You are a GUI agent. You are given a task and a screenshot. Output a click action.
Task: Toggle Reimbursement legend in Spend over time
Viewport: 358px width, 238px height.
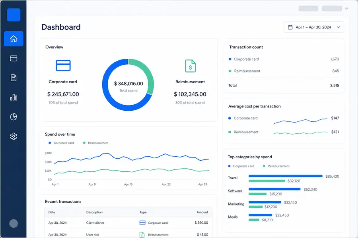[x=95, y=143]
